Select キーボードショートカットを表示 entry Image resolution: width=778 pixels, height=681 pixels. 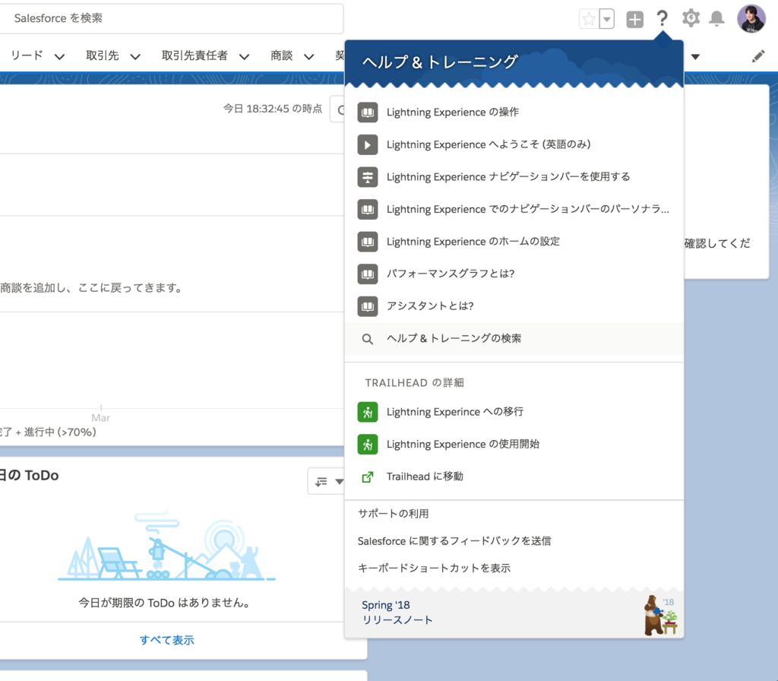click(434, 569)
